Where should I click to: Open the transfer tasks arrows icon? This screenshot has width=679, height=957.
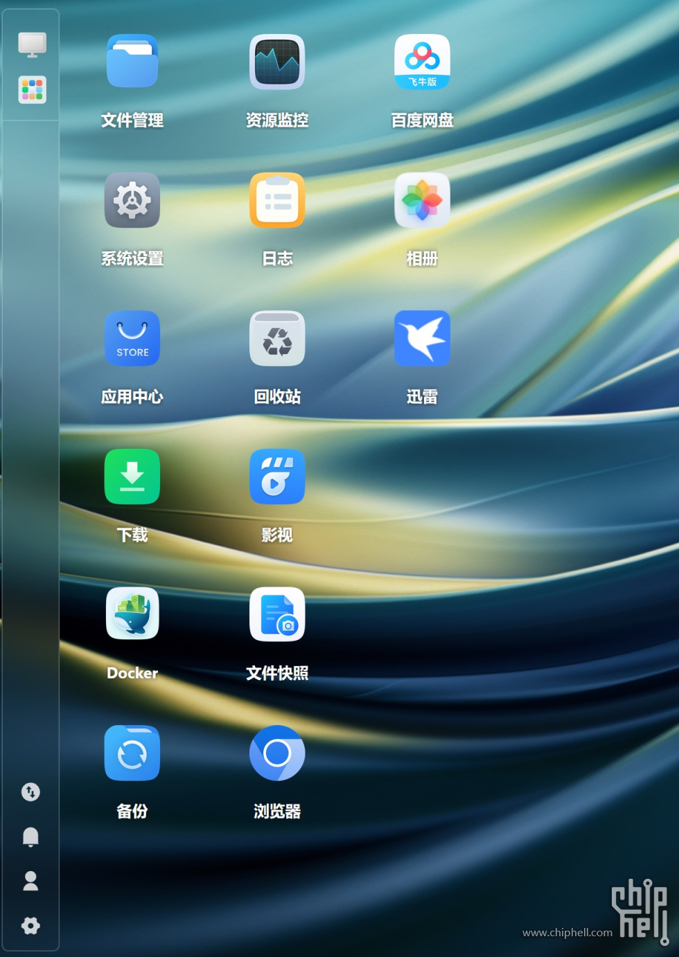pyautogui.click(x=30, y=791)
